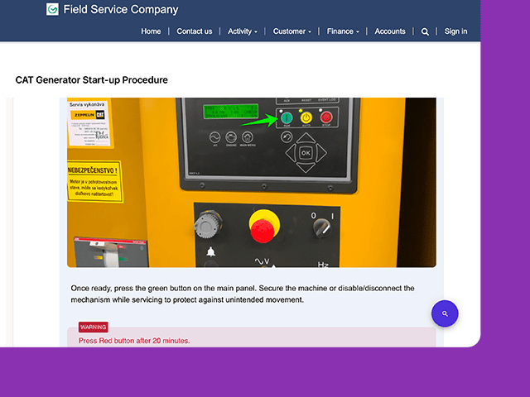Click the red WARNING label badge
Image resolution: width=530 pixels, height=397 pixels.
(x=94, y=328)
